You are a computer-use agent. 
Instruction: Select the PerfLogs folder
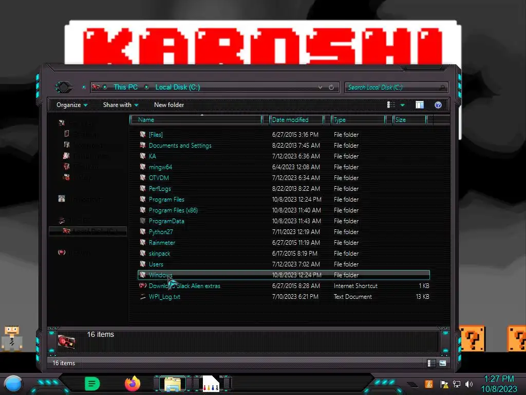(160, 189)
